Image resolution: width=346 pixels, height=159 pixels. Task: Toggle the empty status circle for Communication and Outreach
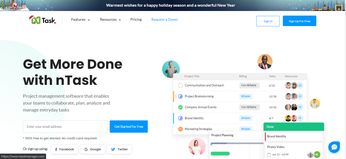point(180,85)
